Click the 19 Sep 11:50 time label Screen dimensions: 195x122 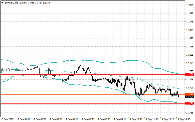click(151, 119)
